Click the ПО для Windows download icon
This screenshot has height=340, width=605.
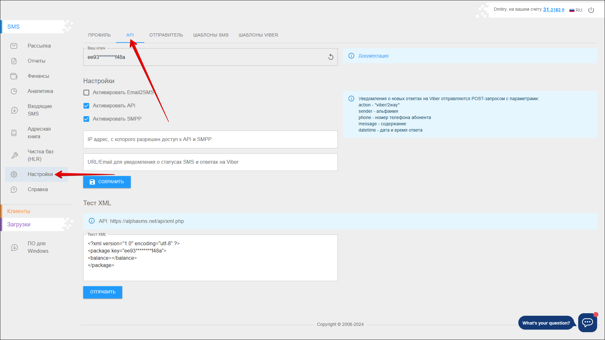(x=14, y=247)
